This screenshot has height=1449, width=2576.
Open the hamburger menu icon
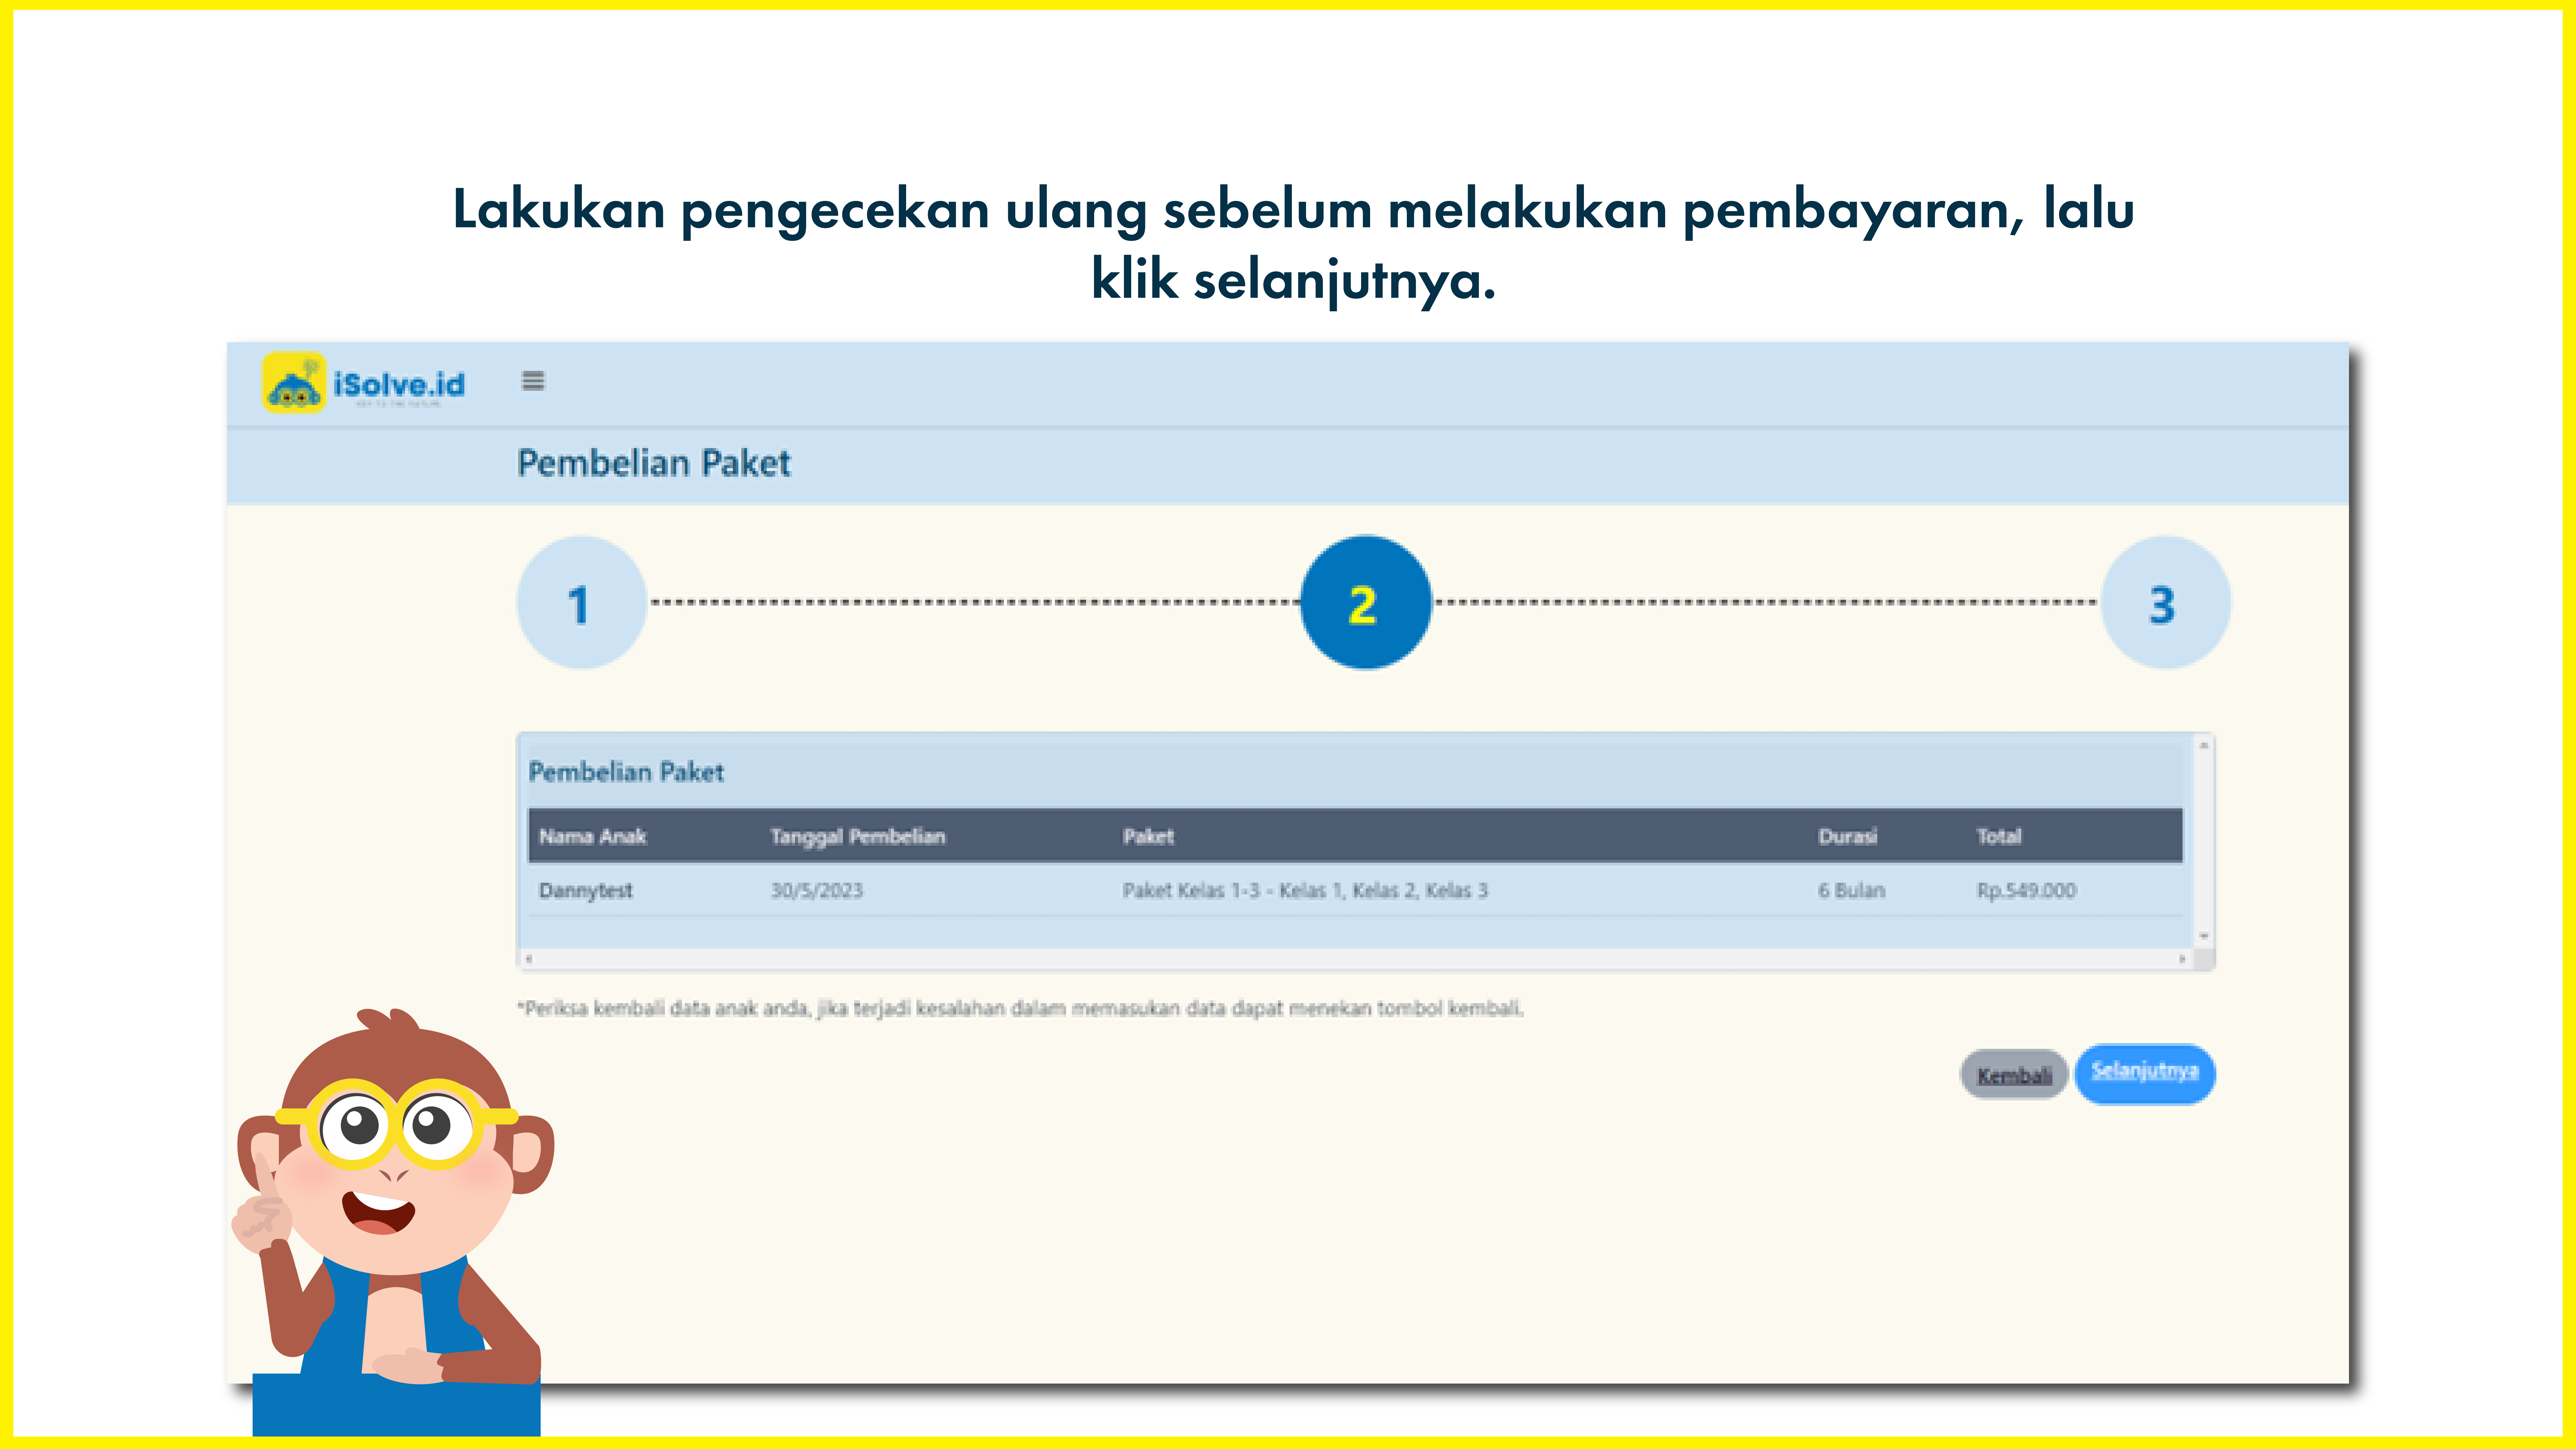pyautogui.click(x=533, y=381)
